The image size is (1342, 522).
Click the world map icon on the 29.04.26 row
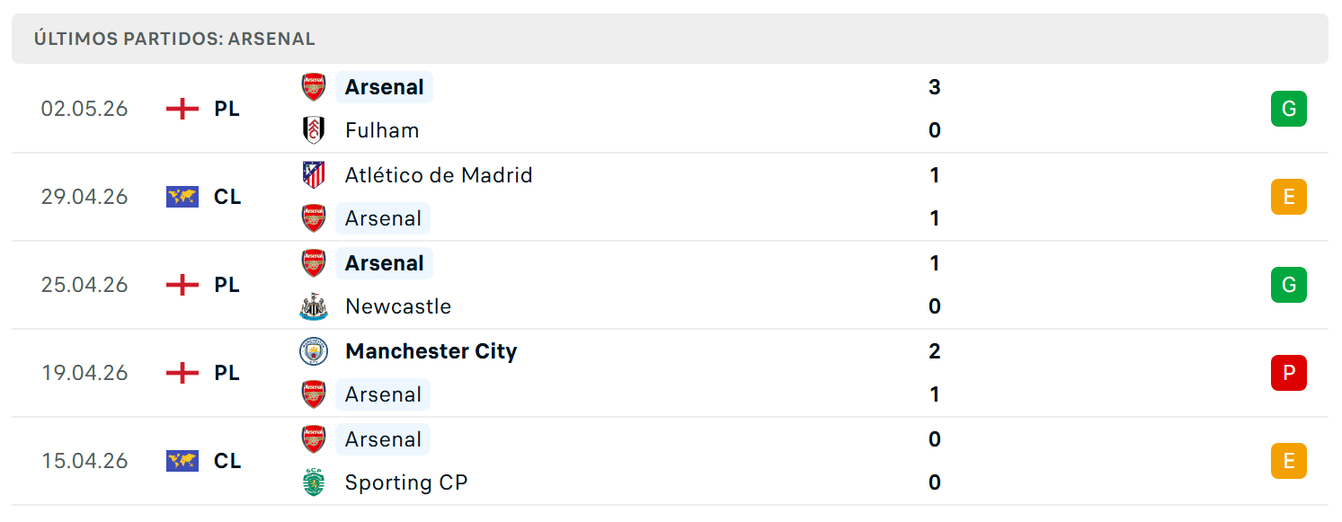click(182, 197)
